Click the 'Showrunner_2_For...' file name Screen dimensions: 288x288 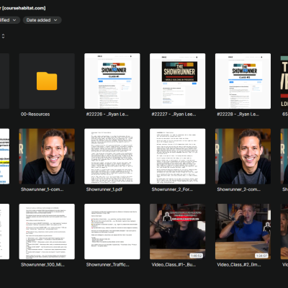[x=172, y=189]
